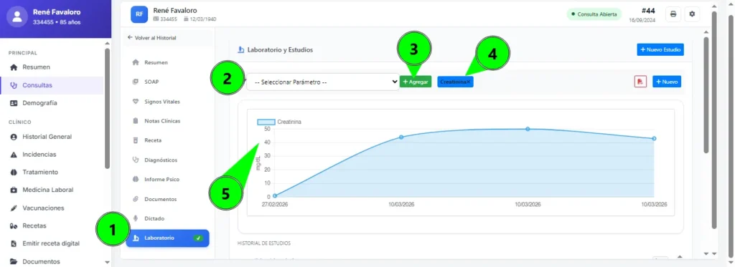Click the Nuevo Estudio button

pos(660,49)
